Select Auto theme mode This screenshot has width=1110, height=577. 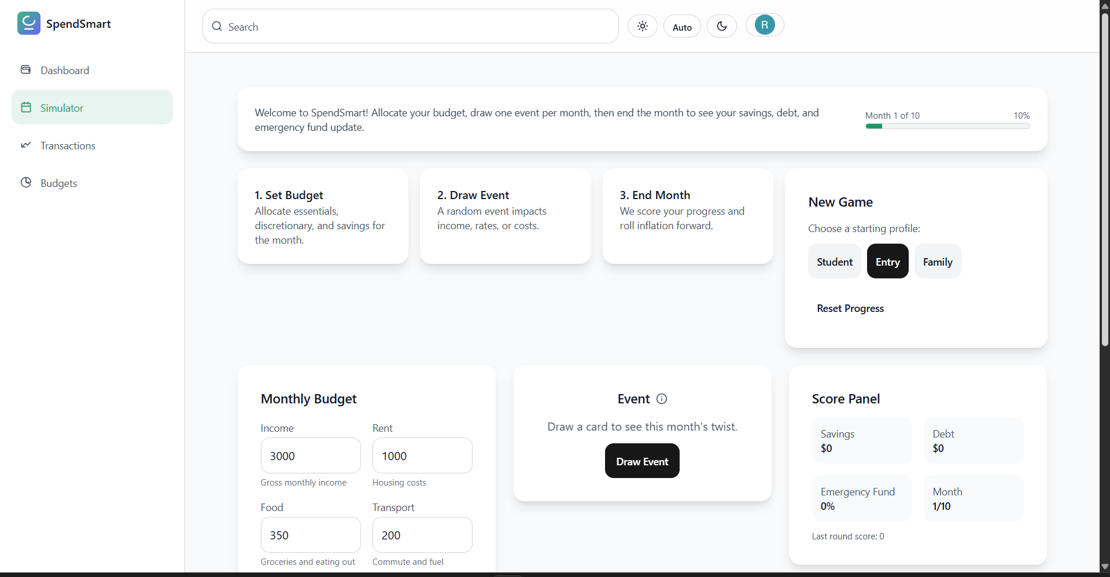click(682, 27)
